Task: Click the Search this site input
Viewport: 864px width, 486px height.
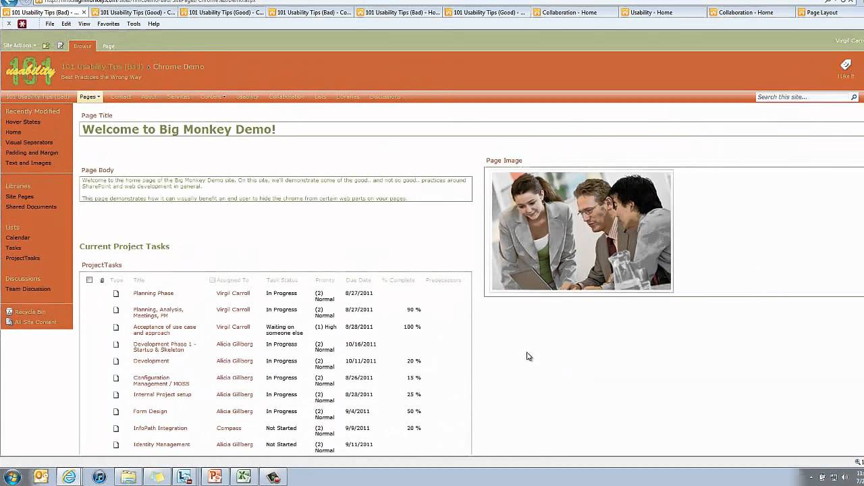Action: pos(802,97)
